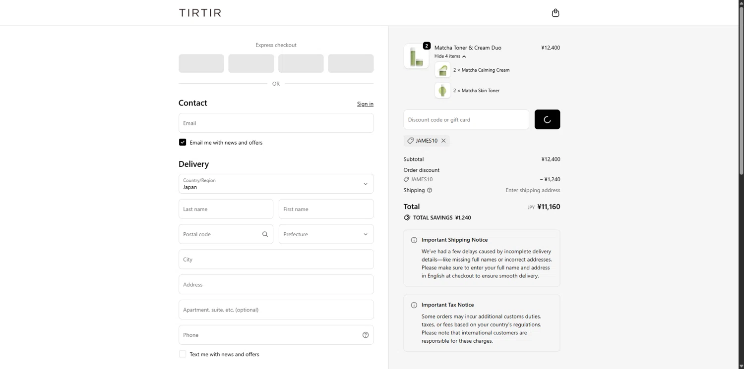Click the second express checkout button
744x369 pixels.
pyautogui.click(x=251, y=63)
